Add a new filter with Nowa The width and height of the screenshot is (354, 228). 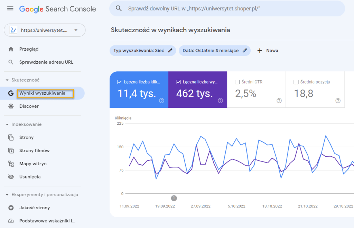(268, 51)
